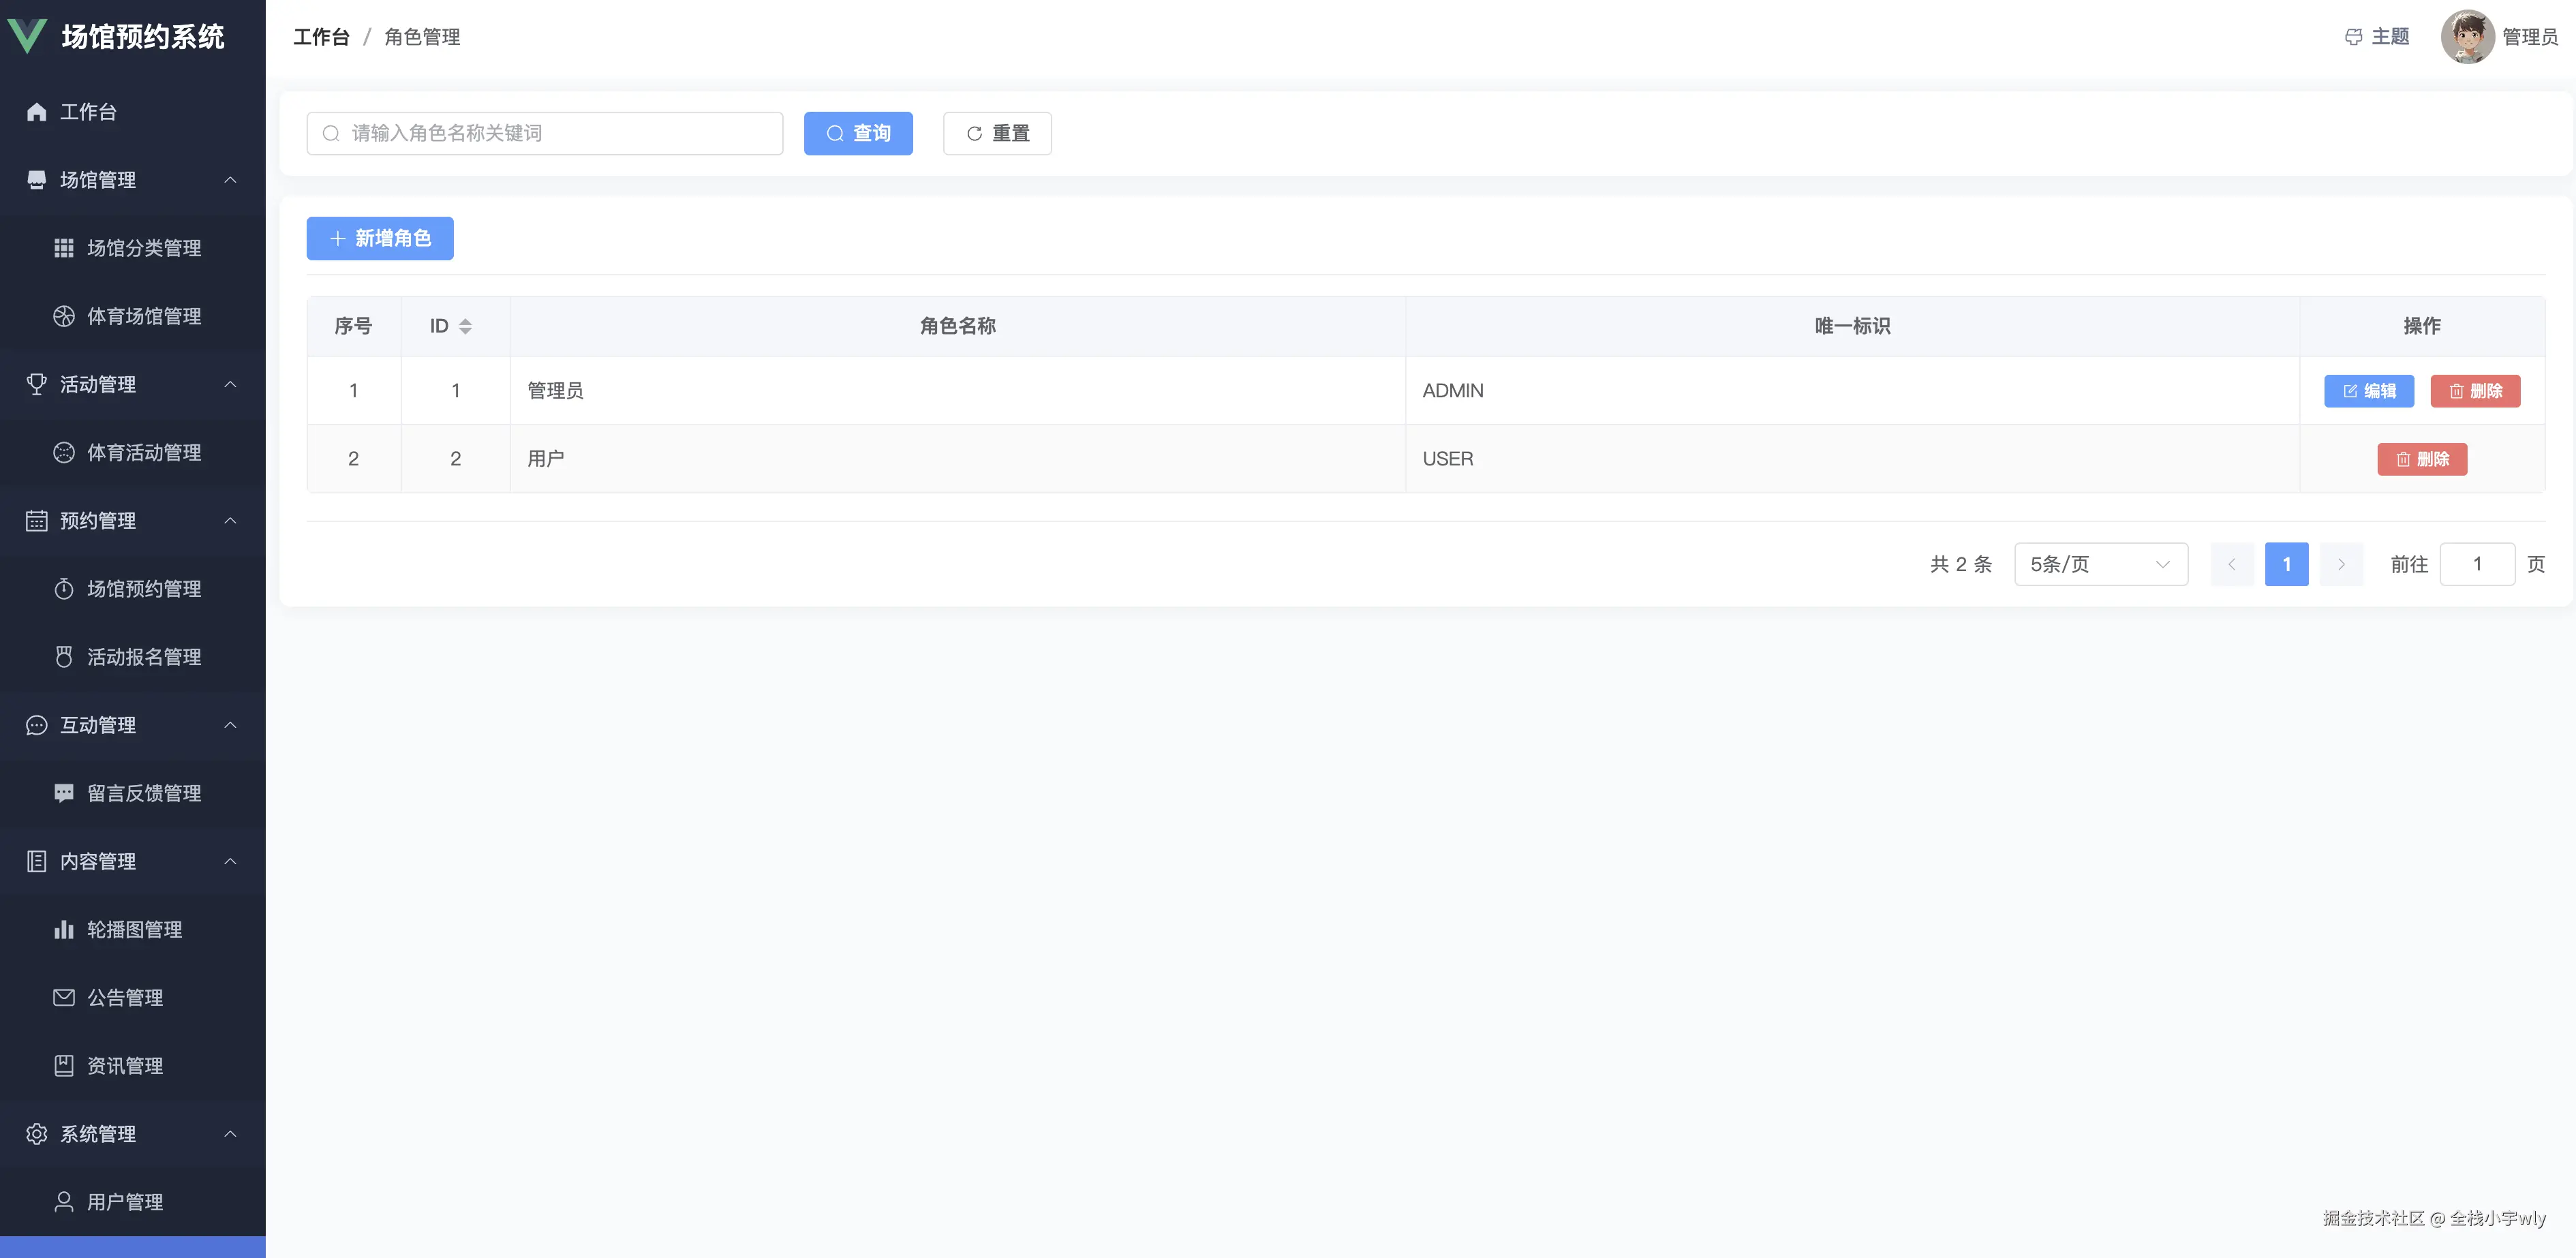Open the administrator avatar menu
Image resolution: width=2576 pixels, height=1258 pixels.
(x=2467, y=37)
